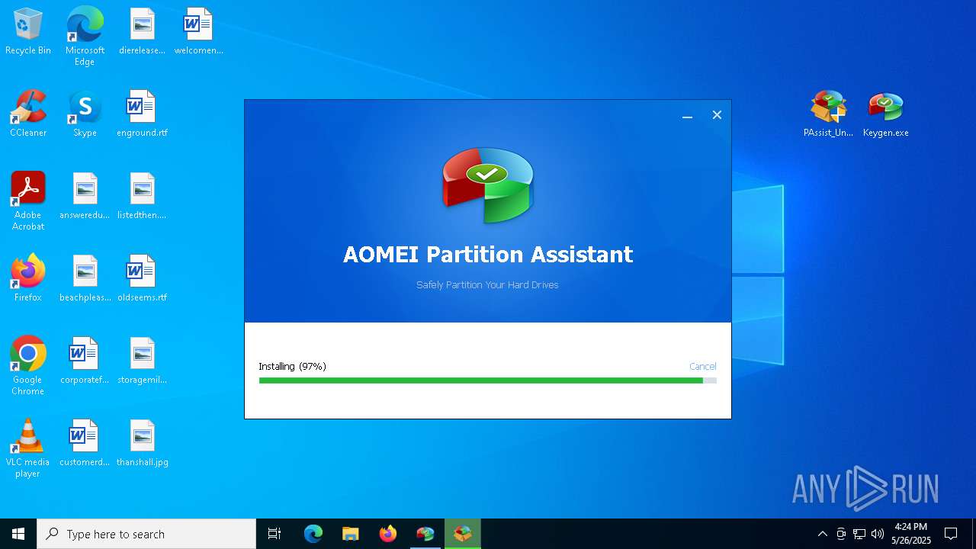Select enground.rtf file on desktop
Screen dimensions: 976x549
tap(142, 114)
